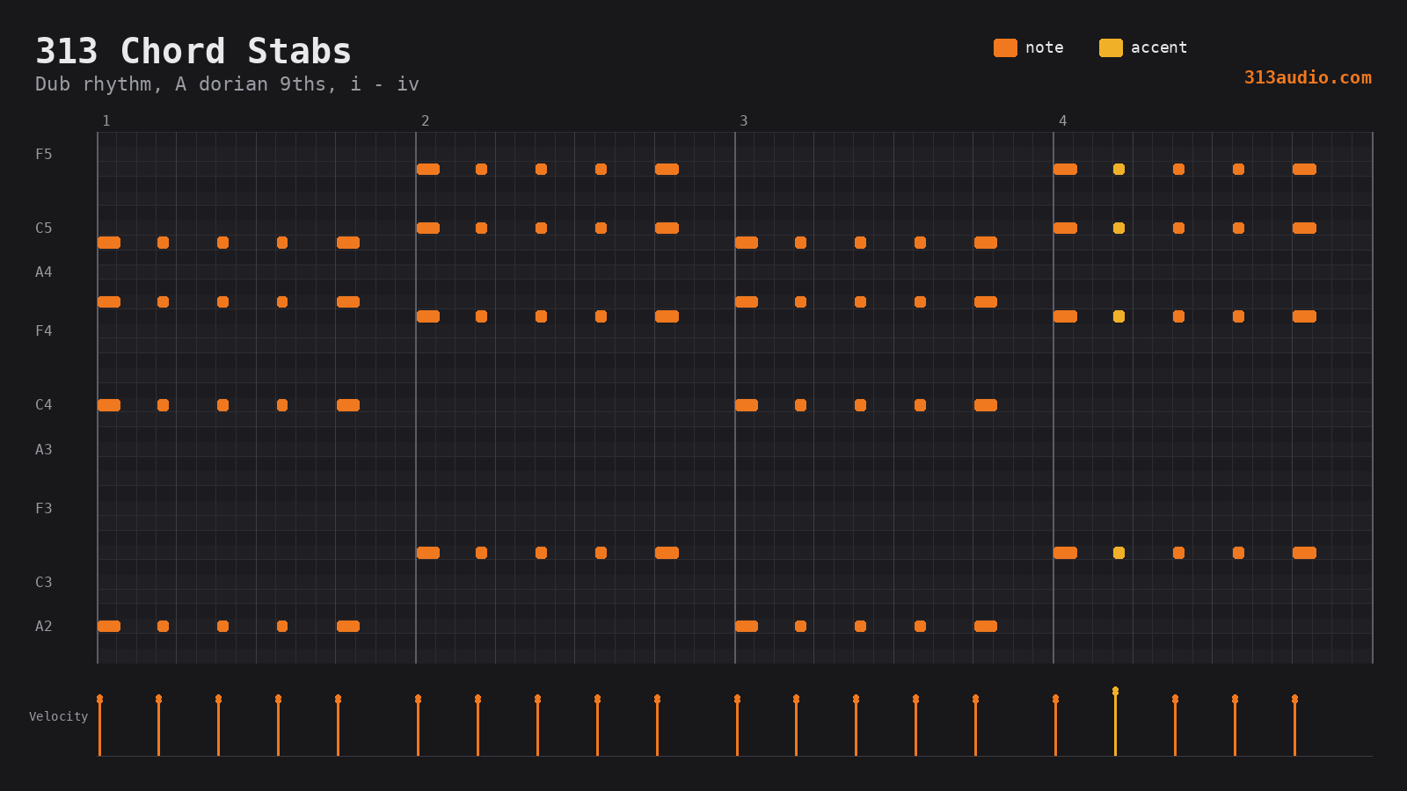The image size is (1407, 791).
Task: Select the last top-row note in bar 2
Action: pyautogui.click(x=667, y=169)
